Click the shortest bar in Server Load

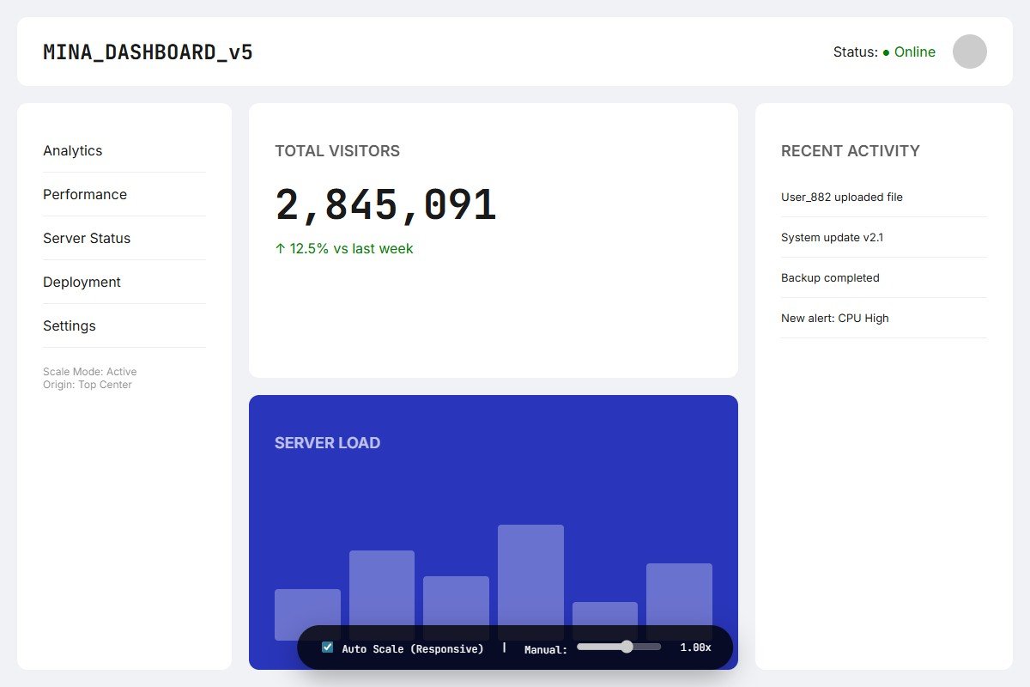(x=604, y=613)
